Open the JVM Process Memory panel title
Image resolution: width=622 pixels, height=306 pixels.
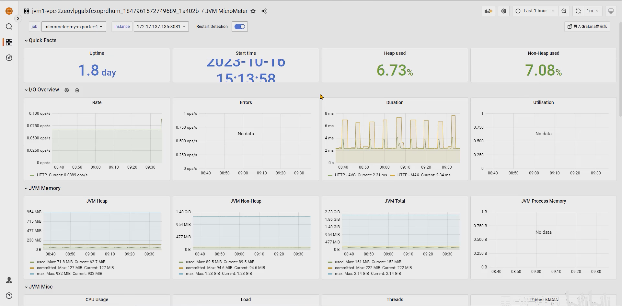click(544, 201)
